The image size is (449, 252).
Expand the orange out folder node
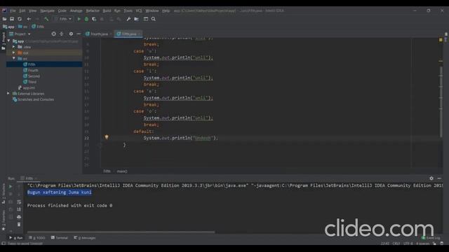14,53
